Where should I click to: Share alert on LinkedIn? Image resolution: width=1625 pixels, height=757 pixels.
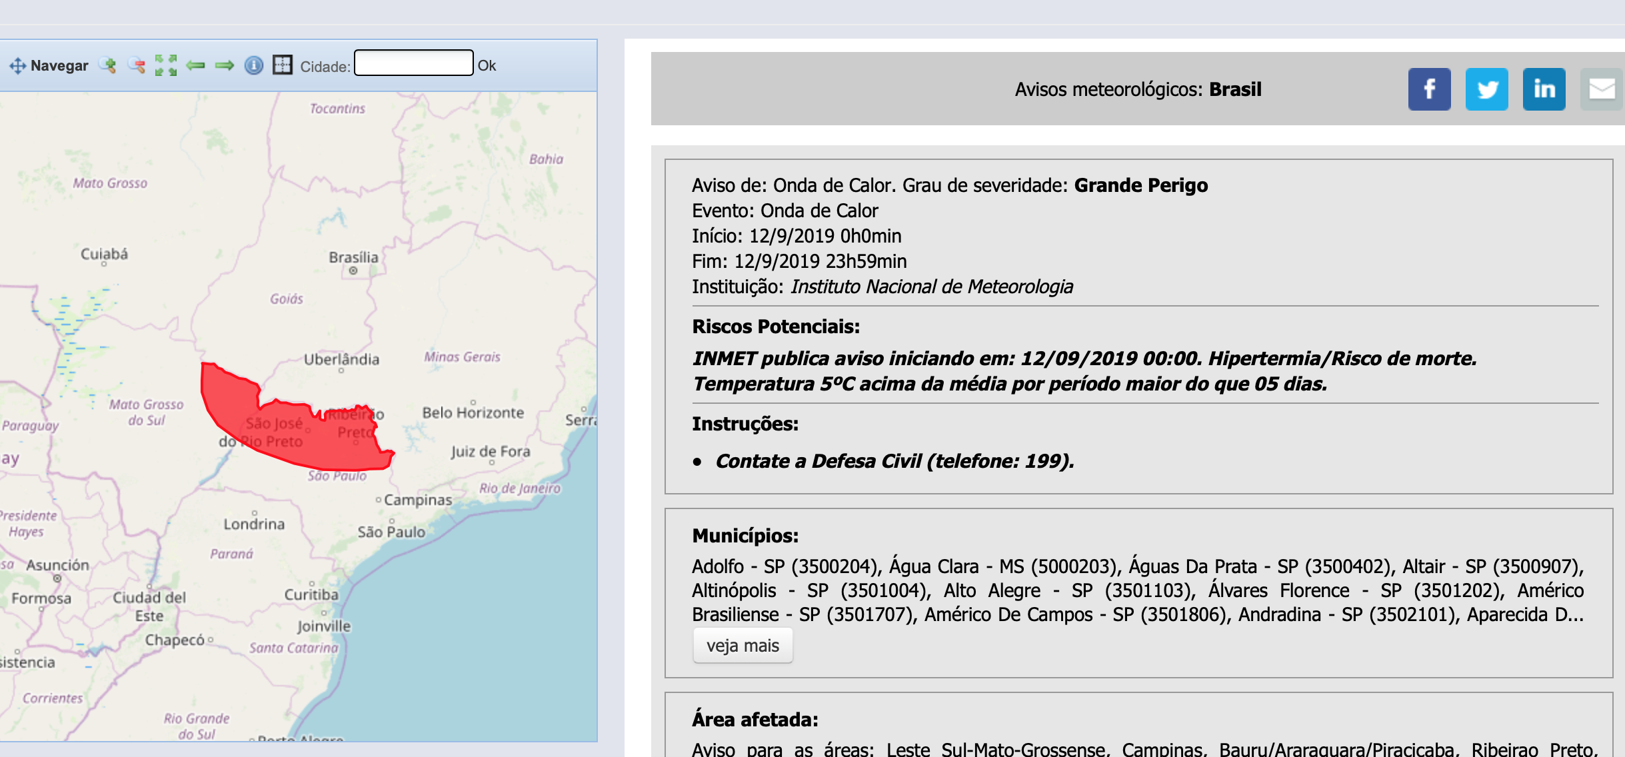[x=1544, y=89]
